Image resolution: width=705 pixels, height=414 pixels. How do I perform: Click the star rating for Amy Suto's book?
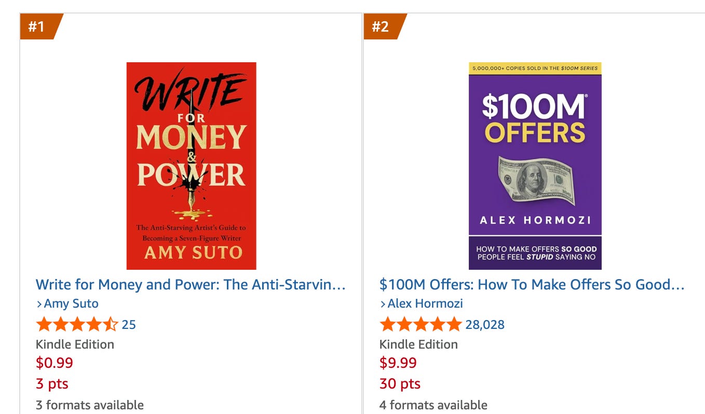pyautogui.click(x=77, y=325)
